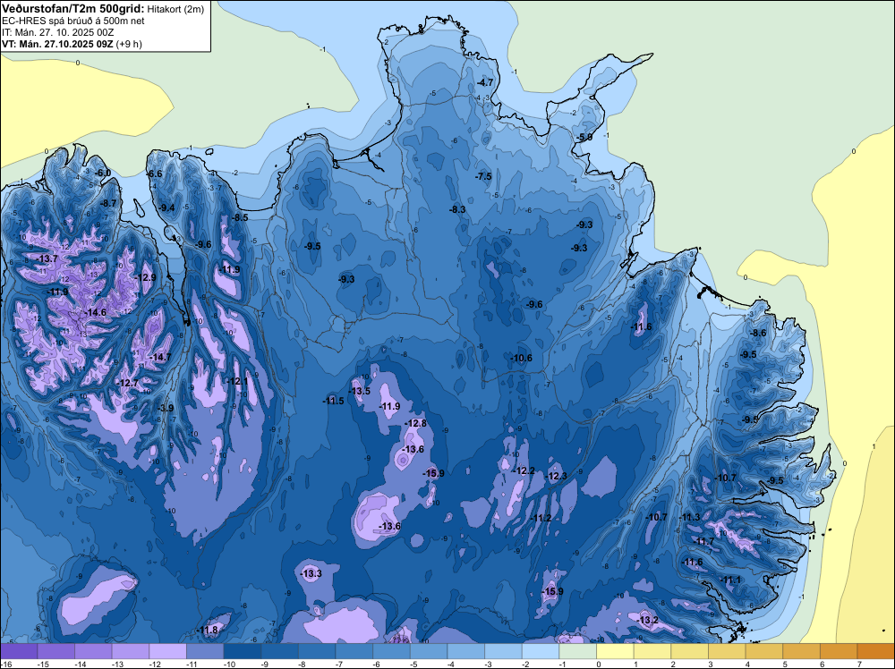
Task: Select the title text 'Veðurstofan/T2m 500grid'
Action: coord(72,8)
